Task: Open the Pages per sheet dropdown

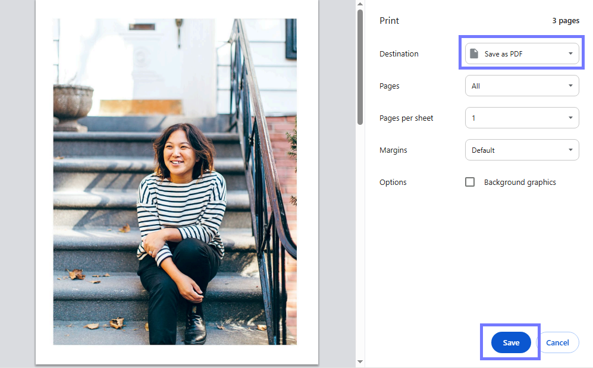Action: pyautogui.click(x=522, y=118)
